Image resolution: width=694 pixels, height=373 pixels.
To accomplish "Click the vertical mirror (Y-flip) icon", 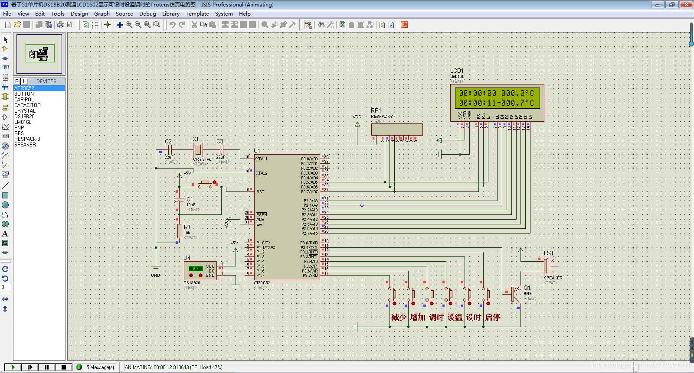I will 5,308.
